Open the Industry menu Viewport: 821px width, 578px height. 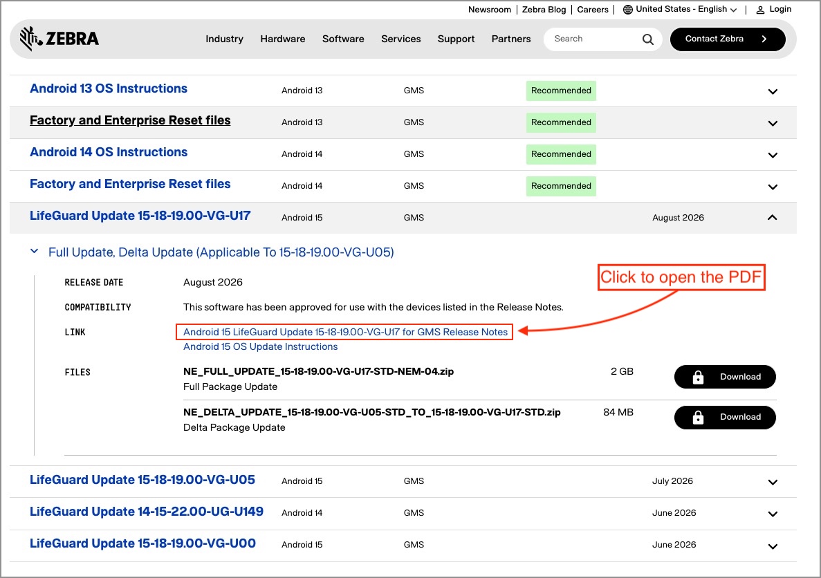point(224,39)
